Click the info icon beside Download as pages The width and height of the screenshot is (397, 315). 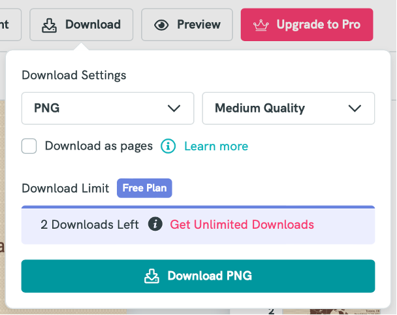pos(168,146)
